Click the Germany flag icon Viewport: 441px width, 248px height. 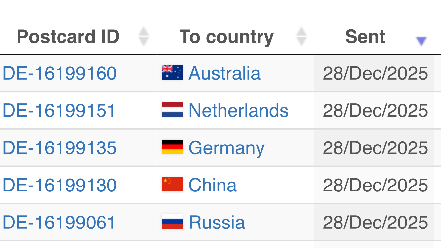coord(172,147)
